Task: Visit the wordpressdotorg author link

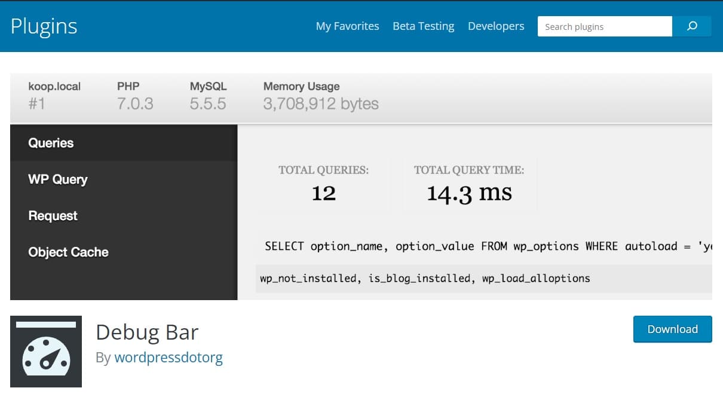Action: coord(168,358)
